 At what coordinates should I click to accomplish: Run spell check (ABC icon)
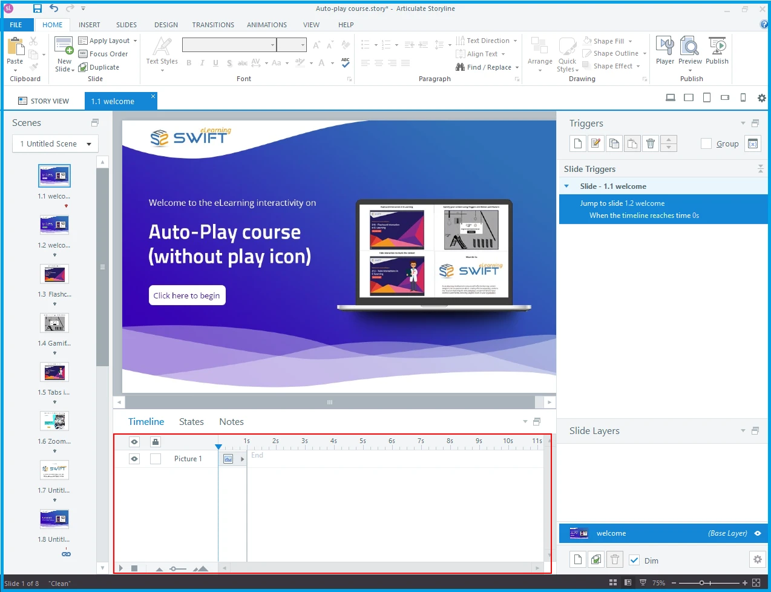pos(346,62)
